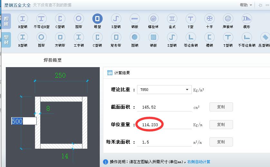Copy the 每米表面积 value with 复制
The width and height of the screenshot is (270, 167).
221,142
